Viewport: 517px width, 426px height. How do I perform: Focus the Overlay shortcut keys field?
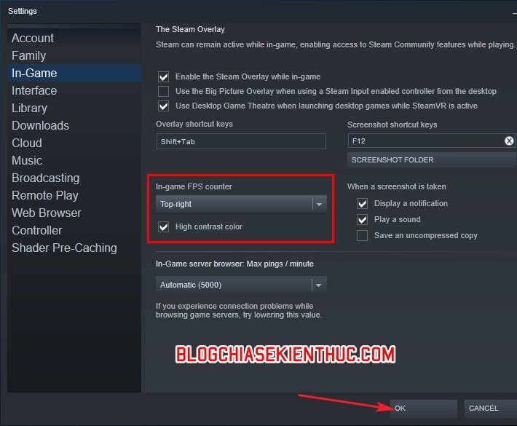pyautogui.click(x=241, y=141)
